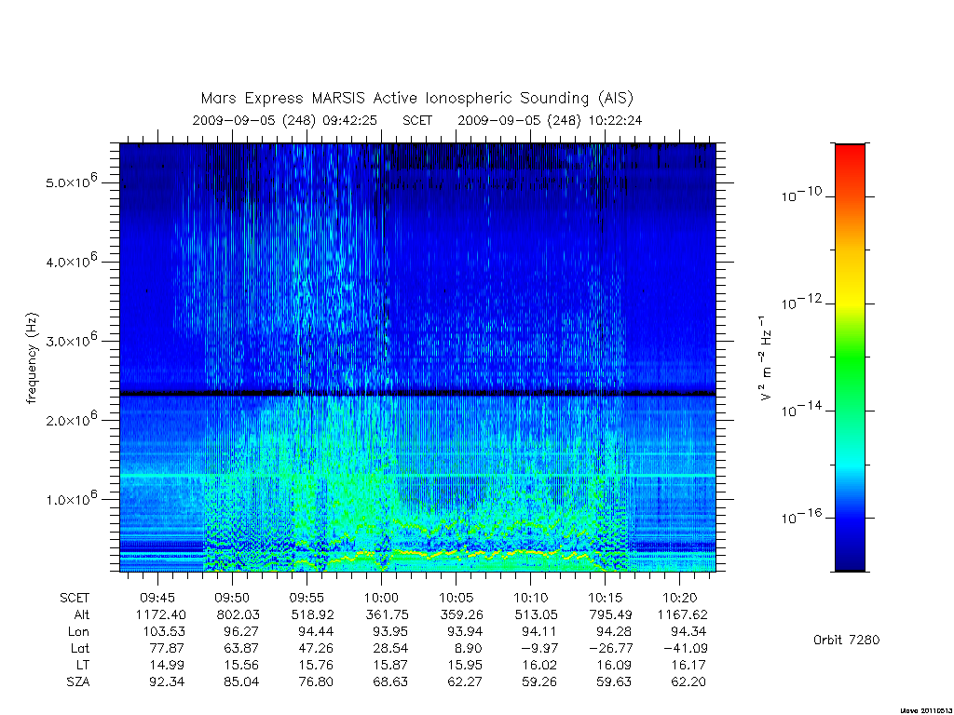Click the time tick '09:45'
The height and width of the screenshot is (715, 954).
click(x=157, y=599)
